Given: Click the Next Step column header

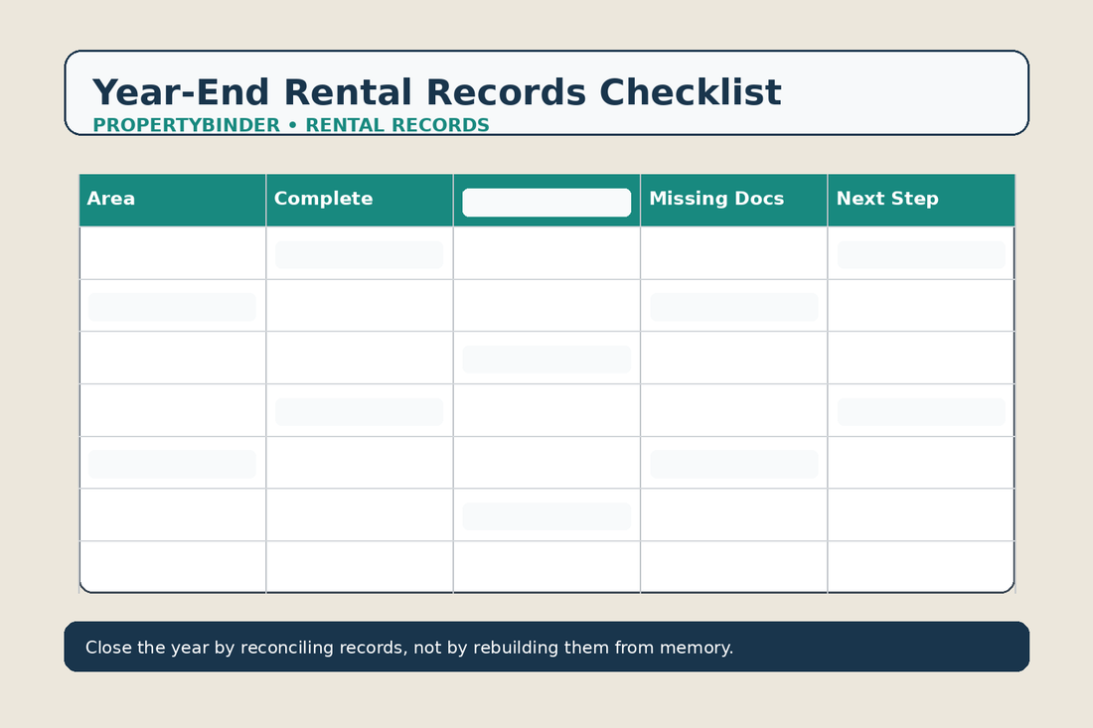Looking at the screenshot, I should [921, 201].
